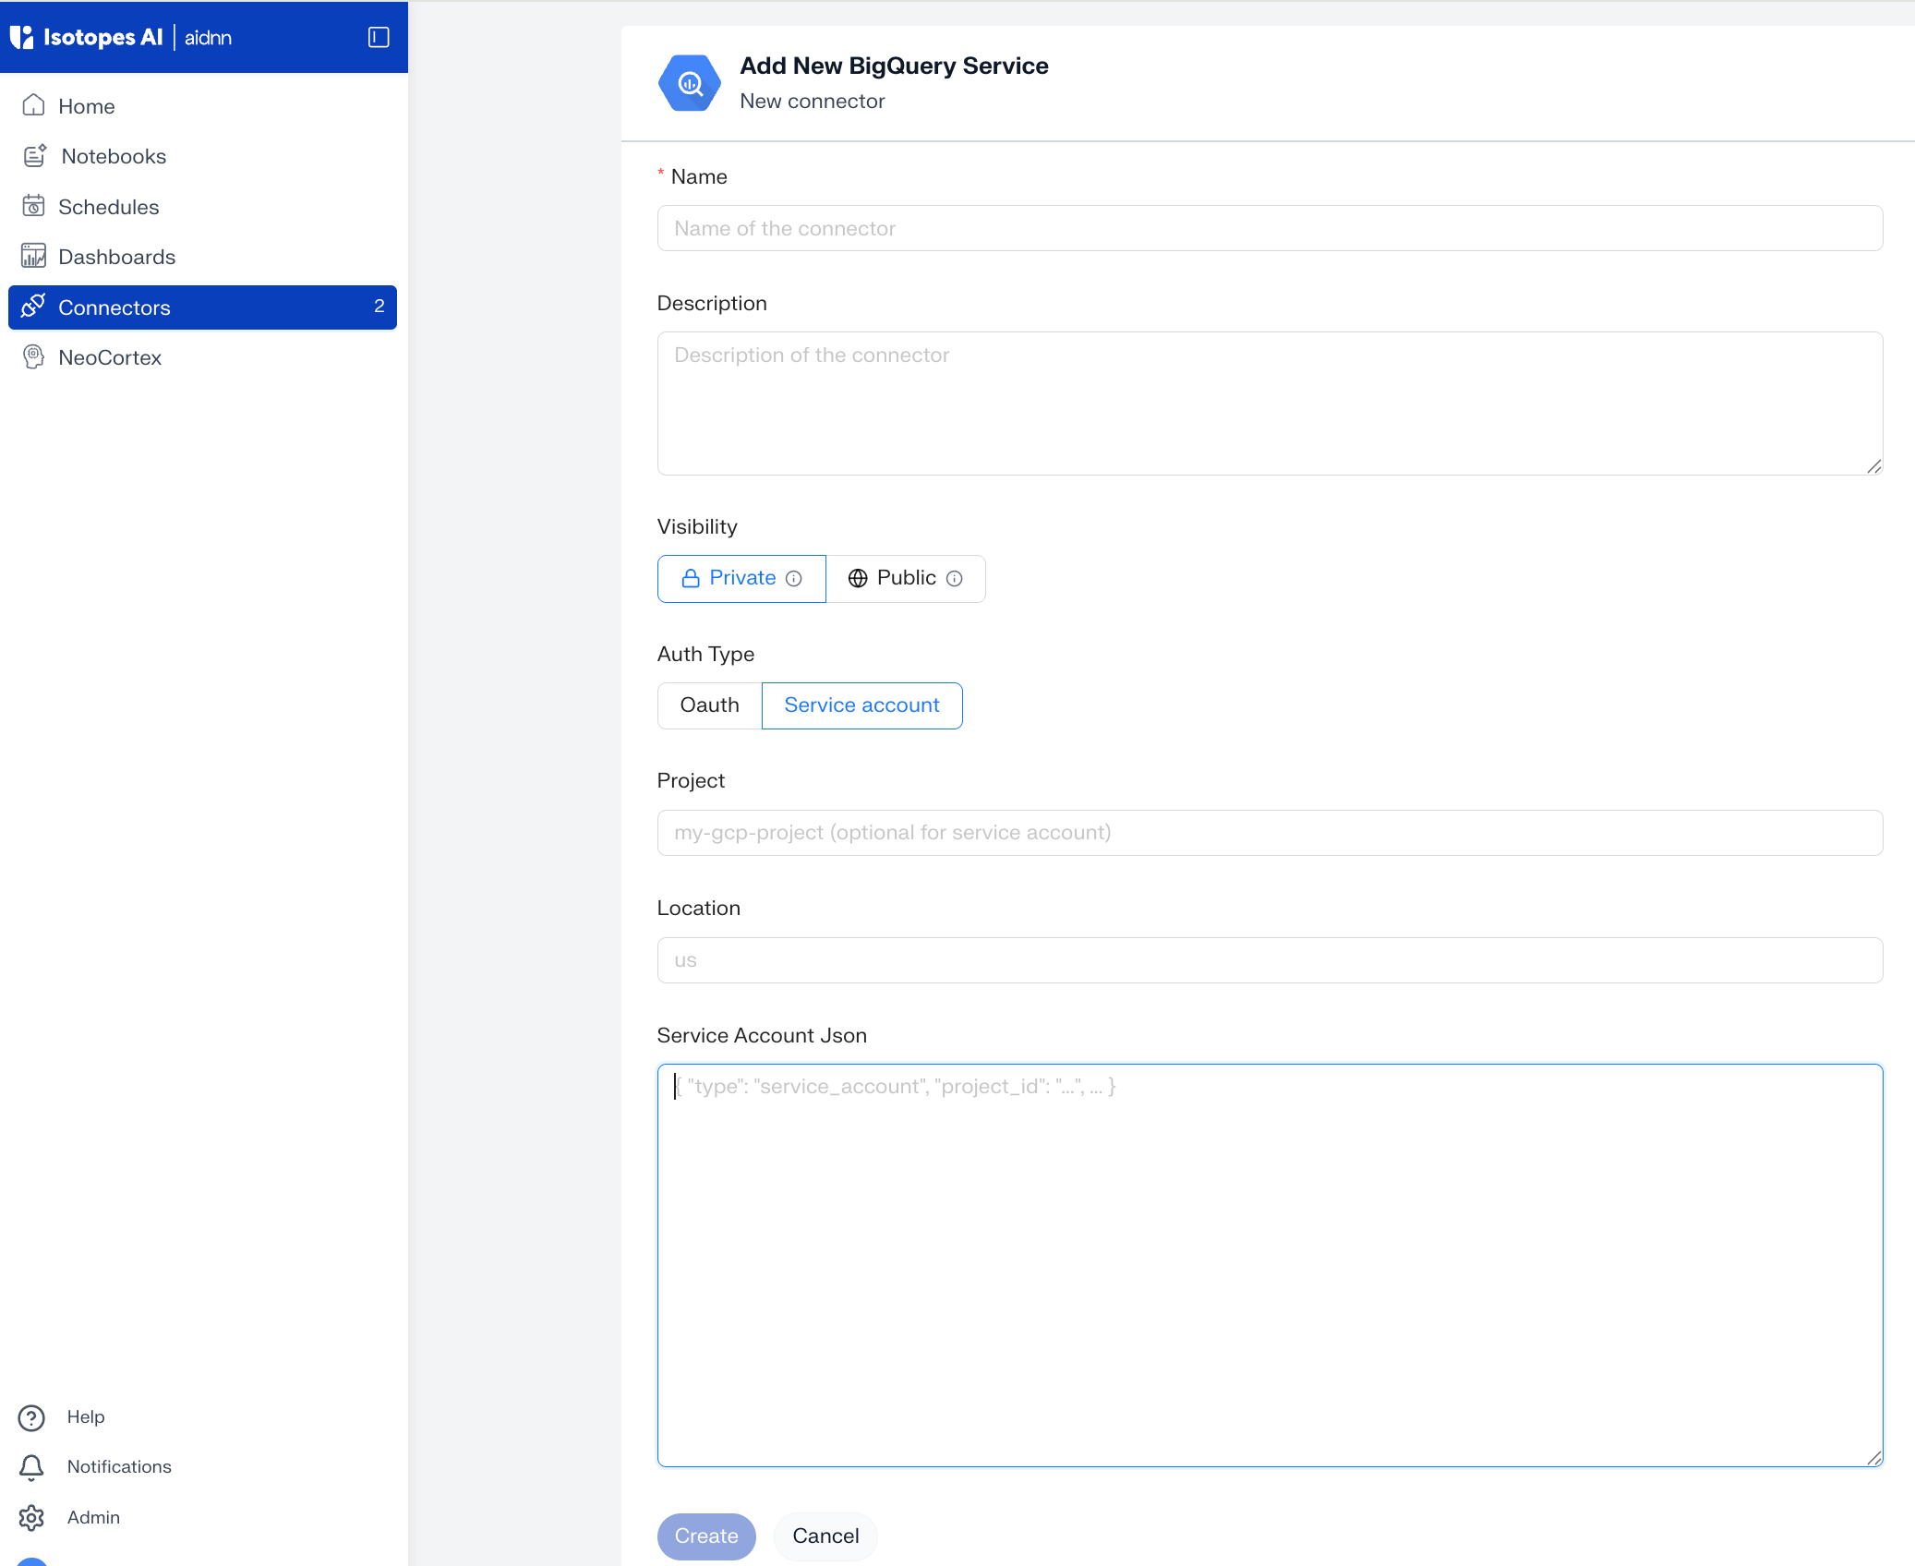The height and width of the screenshot is (1566, 1915).
Task: Click the aidnn workspace label
Action: 208,38
